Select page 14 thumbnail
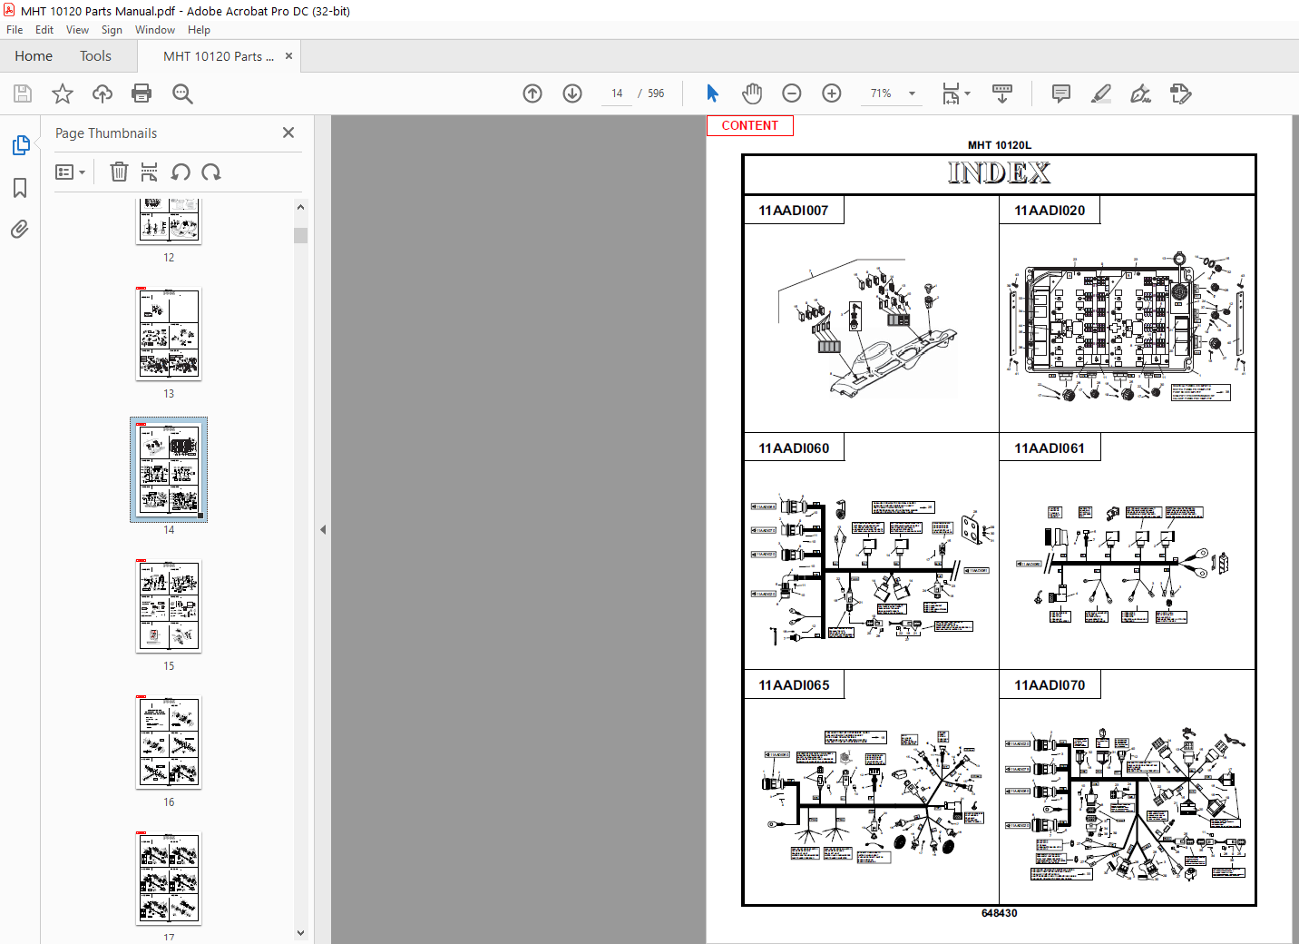The image size is (1299, 944). tap(169, 469)
